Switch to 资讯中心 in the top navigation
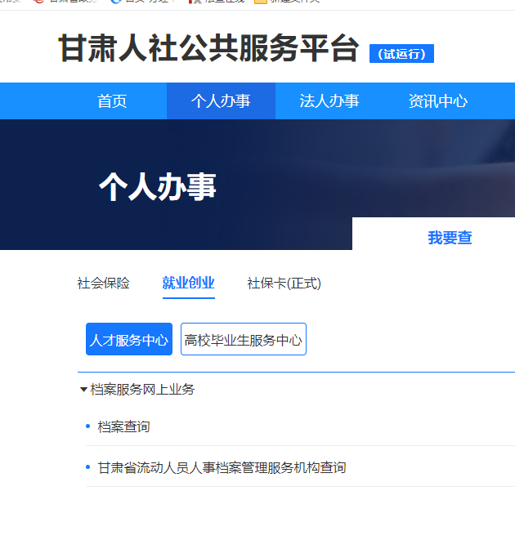515x549 pixels. tap(438, 101)
